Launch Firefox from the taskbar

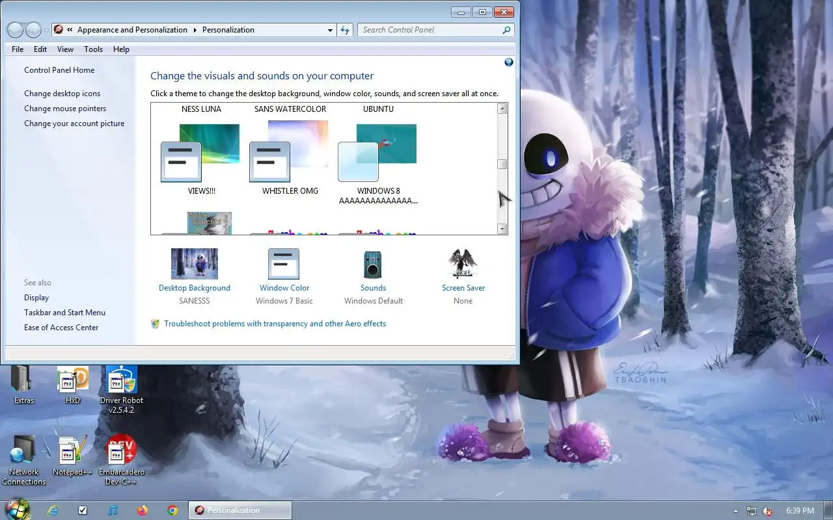tap(143, 510)
